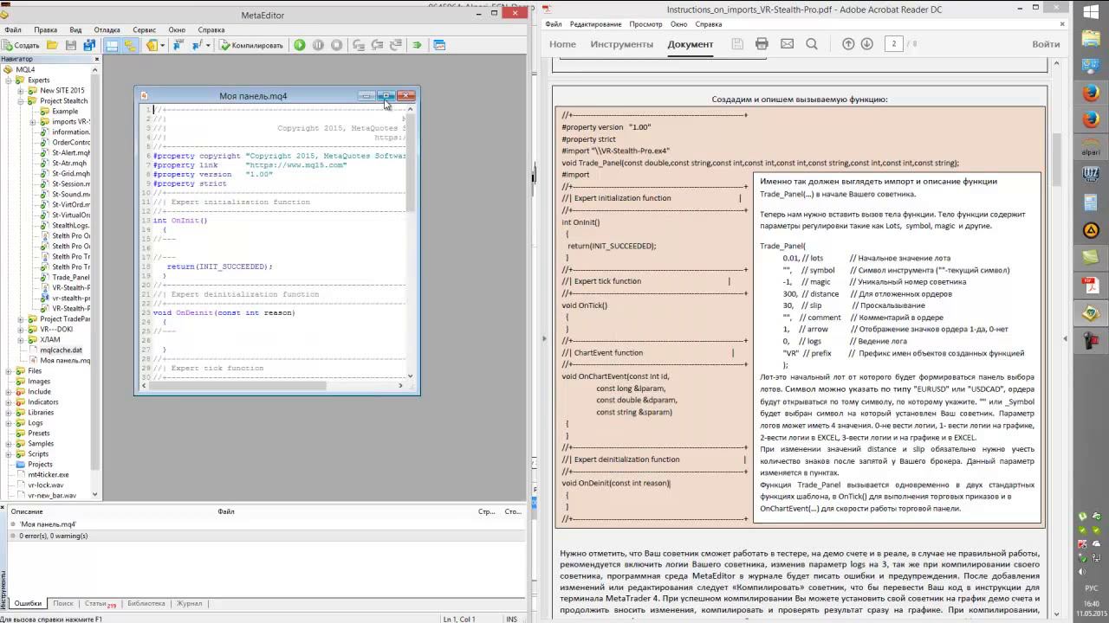Open the Окно menu in MetaEditor
The width and height of the screenshot is (1109, 623).
point(177,29)
